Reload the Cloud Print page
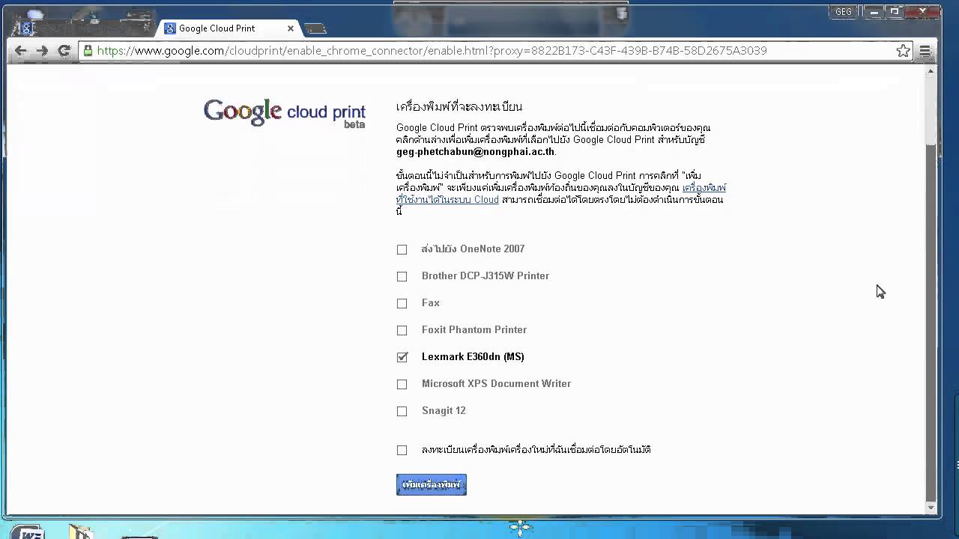Screen dimensions: 959x539 point(64,51)
